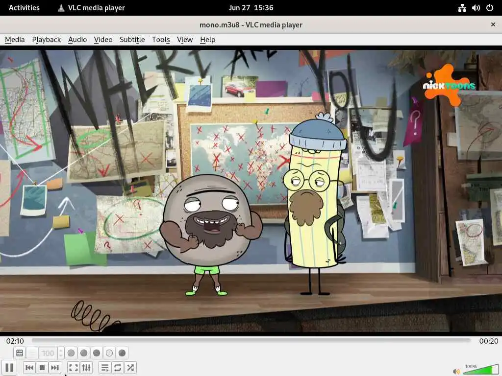Open the GNOME Activities overview

24,8
